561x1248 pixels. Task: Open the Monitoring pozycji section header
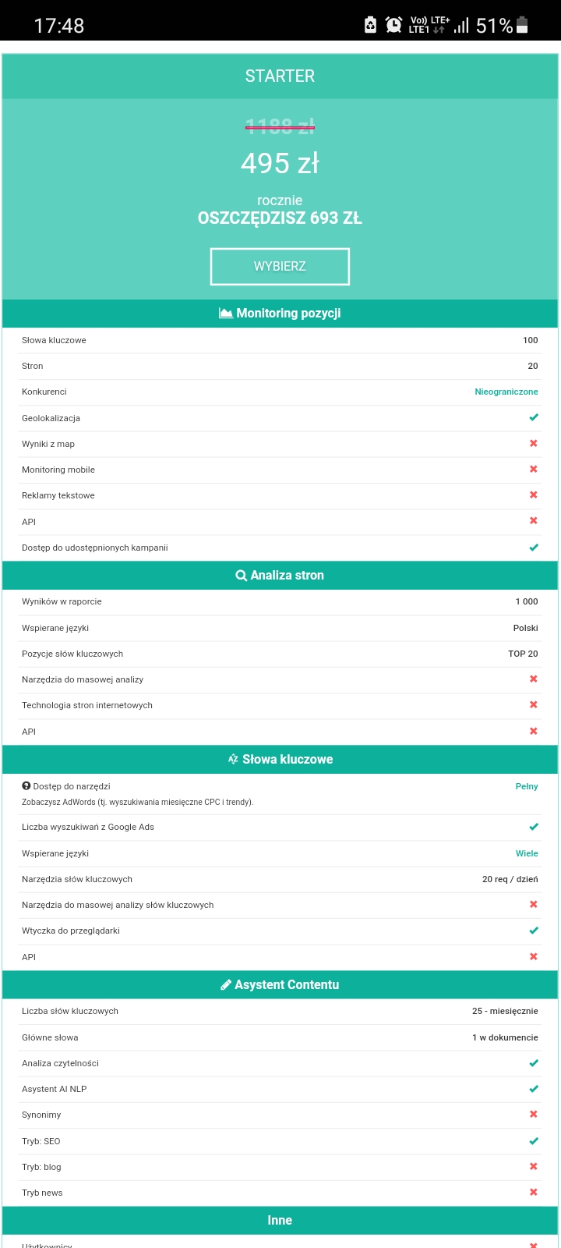(x=280, y=314)
